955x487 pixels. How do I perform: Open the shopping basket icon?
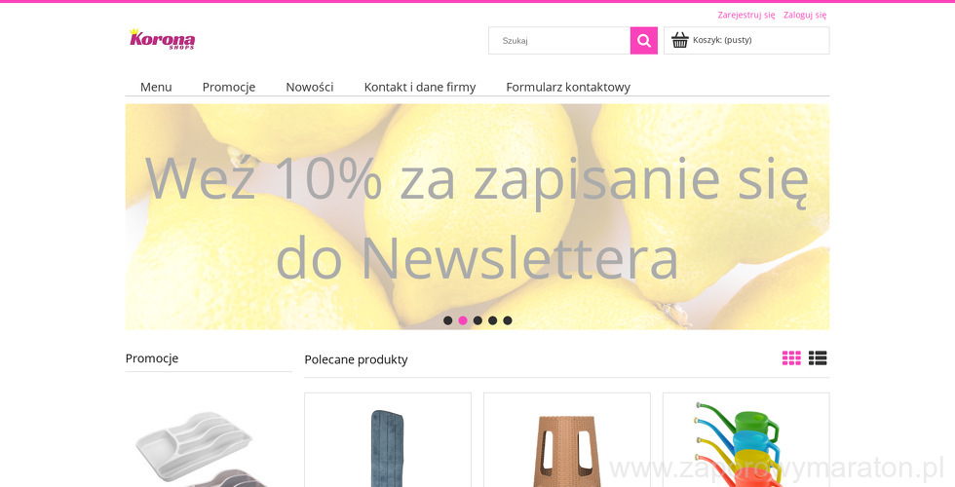[680, 40]
